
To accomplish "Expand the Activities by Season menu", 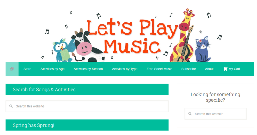I will 88,69.
